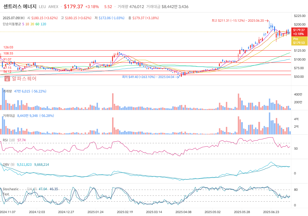Click the 2025.05.02 date axis label
Screen dimensions: 308x216
point(213,212)
